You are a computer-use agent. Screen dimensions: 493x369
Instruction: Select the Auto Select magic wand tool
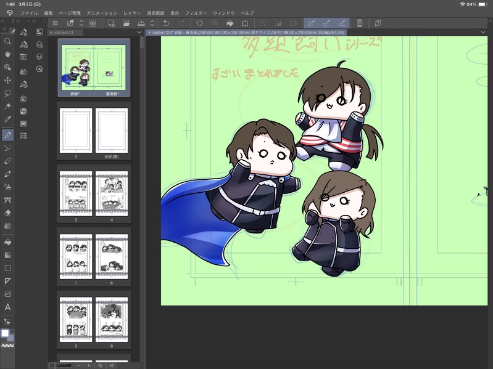7,106
